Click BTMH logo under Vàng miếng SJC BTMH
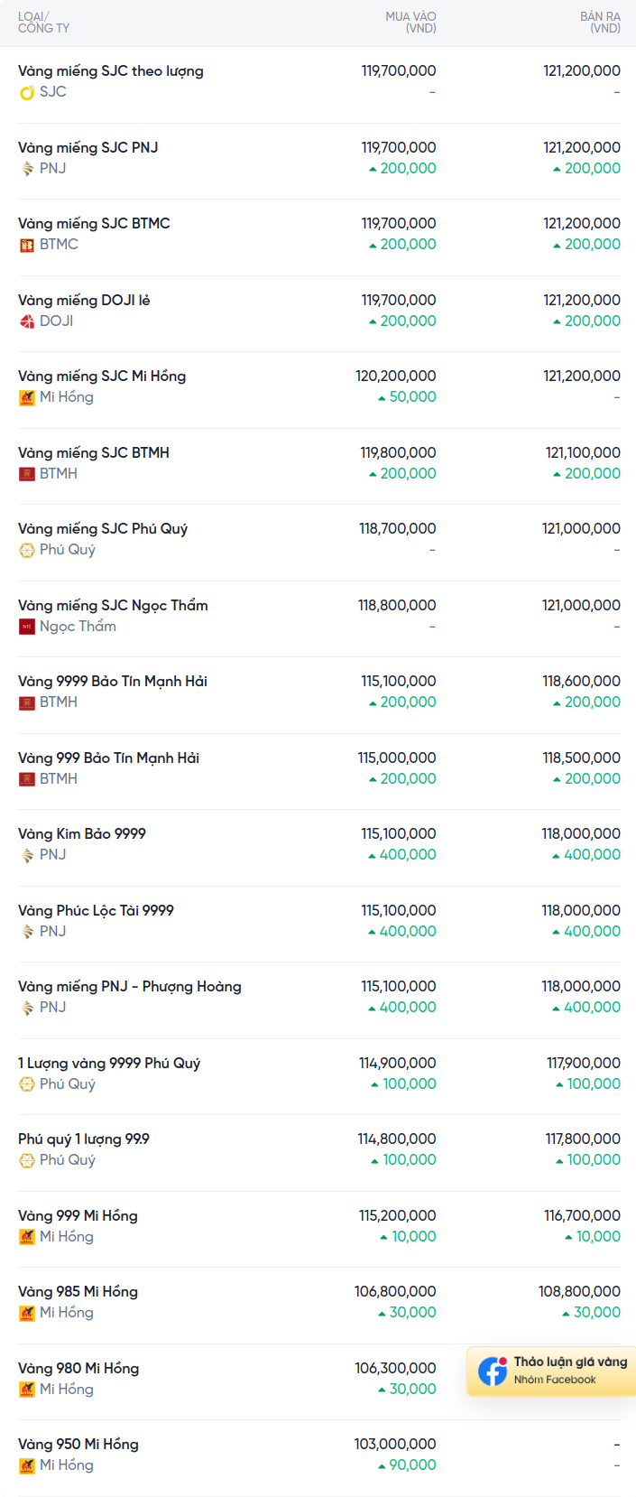Viewport: 636px width, 1497px height. click(x=27, y=474)
